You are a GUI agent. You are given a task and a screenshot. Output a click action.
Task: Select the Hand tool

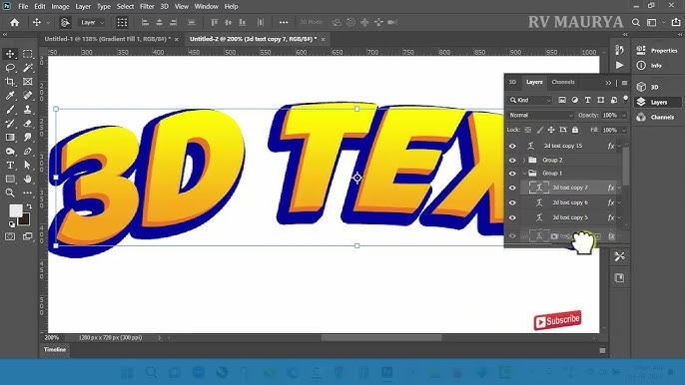click(x=28, y=179)
